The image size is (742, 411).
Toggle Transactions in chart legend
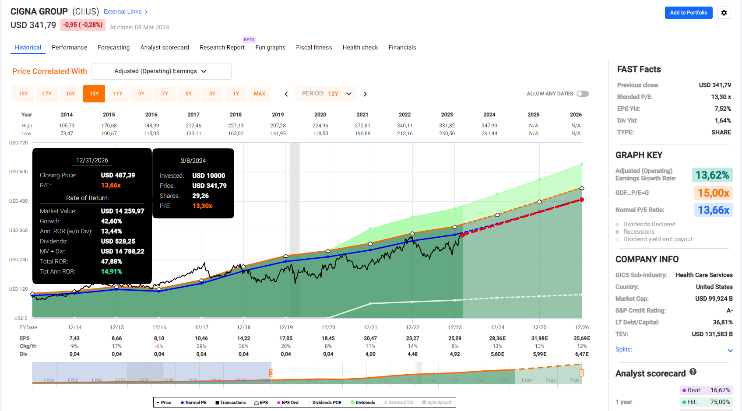pos(230,403)
